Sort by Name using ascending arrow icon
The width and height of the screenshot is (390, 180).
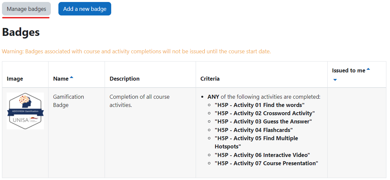click(72, 77)
